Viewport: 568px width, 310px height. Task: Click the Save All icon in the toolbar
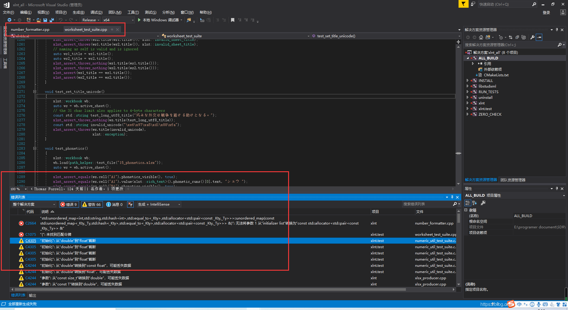pyautogui.click(x=52, y=20)
